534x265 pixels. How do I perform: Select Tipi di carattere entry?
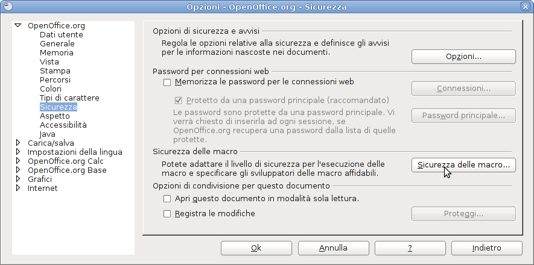click(69, 98)
